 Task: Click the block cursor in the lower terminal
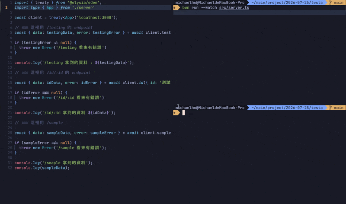183,113
